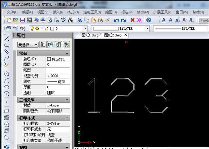Close the 图纸2.dwg tab
The image size is (209, 149).
click(x=126, y=35)
